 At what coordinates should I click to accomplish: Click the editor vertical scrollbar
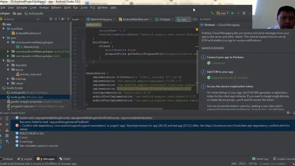pyautogui.click(x=197, y=71)
